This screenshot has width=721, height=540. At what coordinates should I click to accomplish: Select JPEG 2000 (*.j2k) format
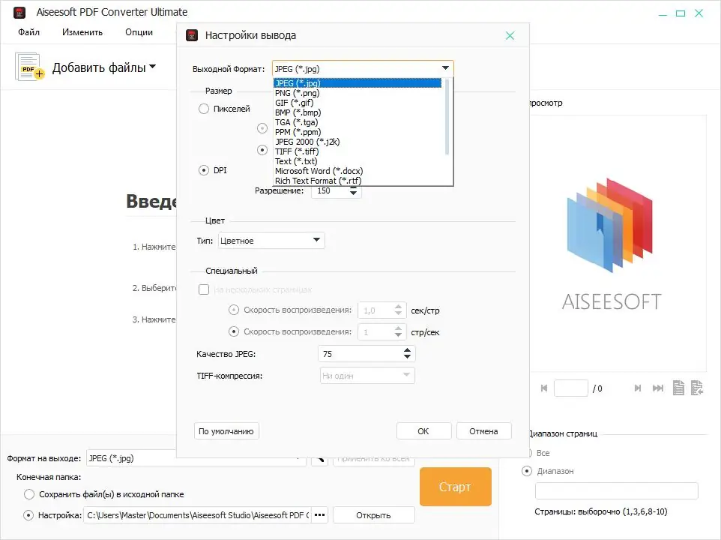point(358,142)
